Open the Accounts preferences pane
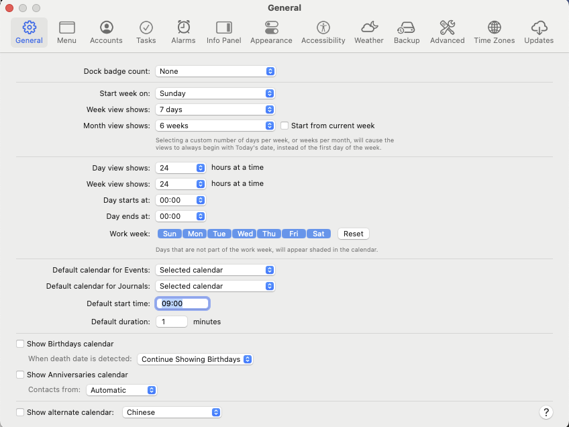The image size is (569, 427). click(x=105, y=32)
